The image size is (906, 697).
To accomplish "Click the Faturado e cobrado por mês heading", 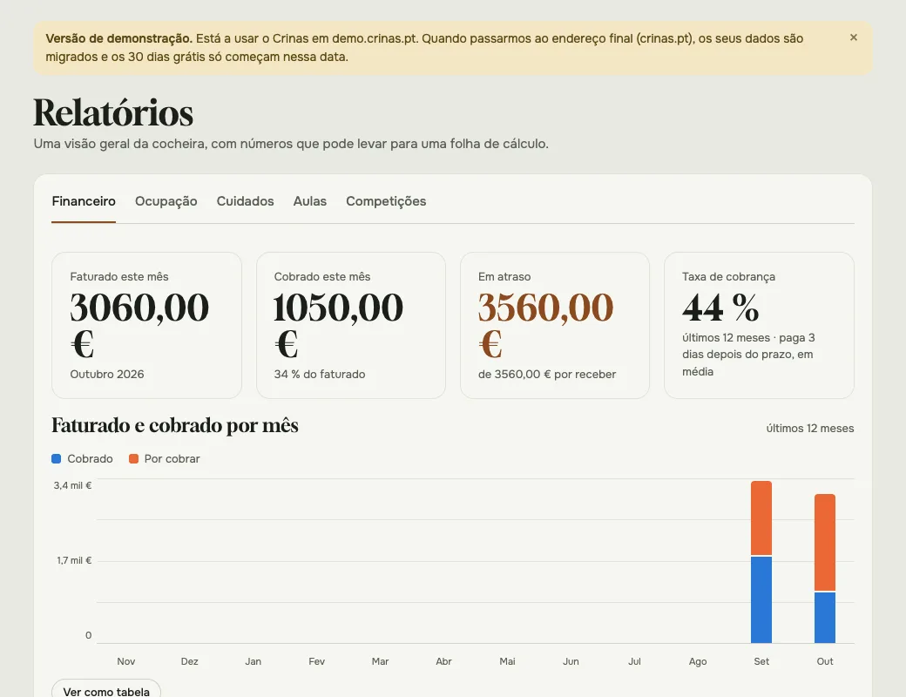I will pyautogui.click(x=175, y=426).
